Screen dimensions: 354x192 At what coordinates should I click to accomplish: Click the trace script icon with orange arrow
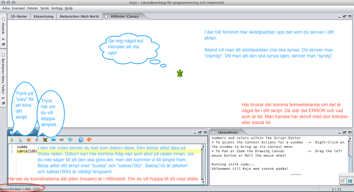[x=29, y=140]
